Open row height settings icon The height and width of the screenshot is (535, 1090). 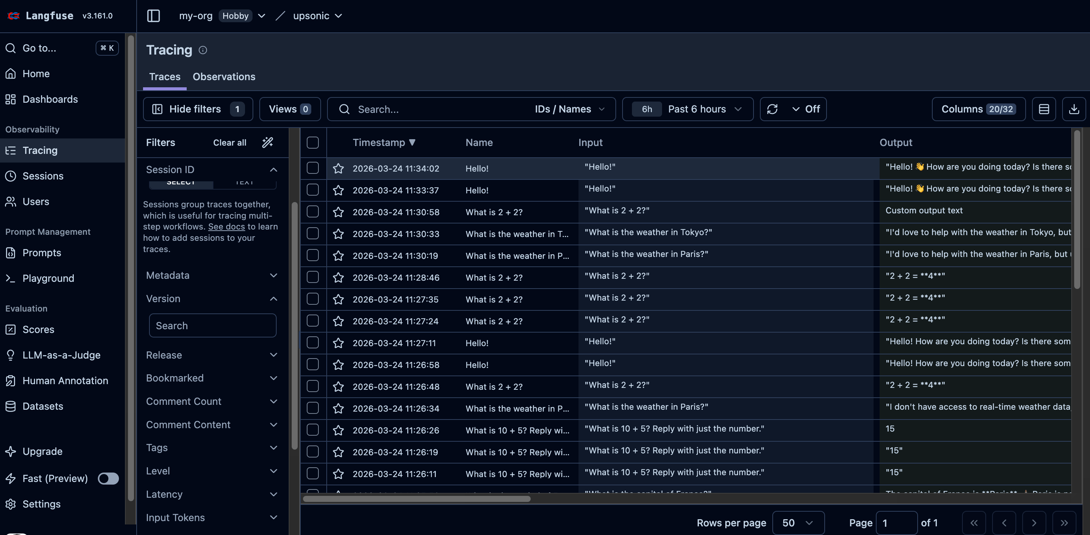(x=1043, y=109)
